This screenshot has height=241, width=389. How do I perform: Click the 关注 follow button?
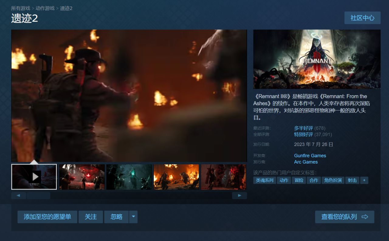(x=91, y=217)
